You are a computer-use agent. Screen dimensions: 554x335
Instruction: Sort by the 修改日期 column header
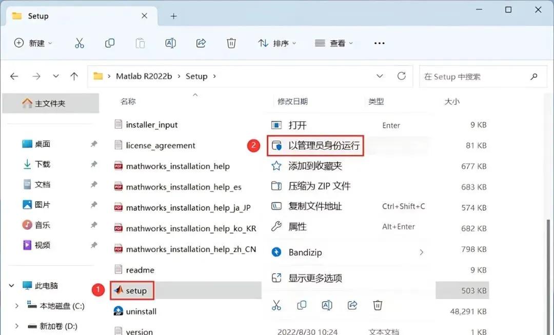(292, 102)
